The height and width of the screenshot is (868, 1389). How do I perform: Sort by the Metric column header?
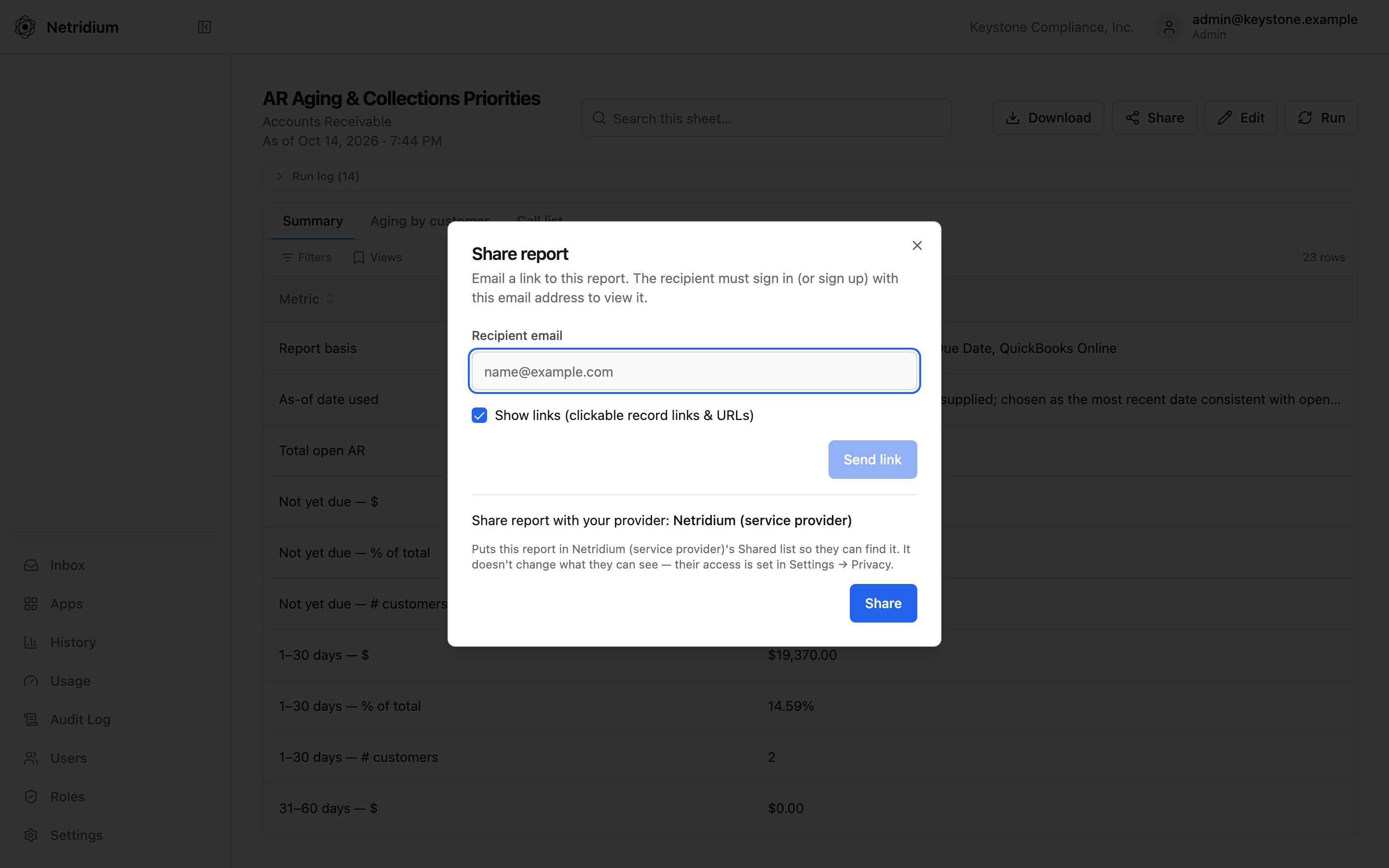(306, 299)
